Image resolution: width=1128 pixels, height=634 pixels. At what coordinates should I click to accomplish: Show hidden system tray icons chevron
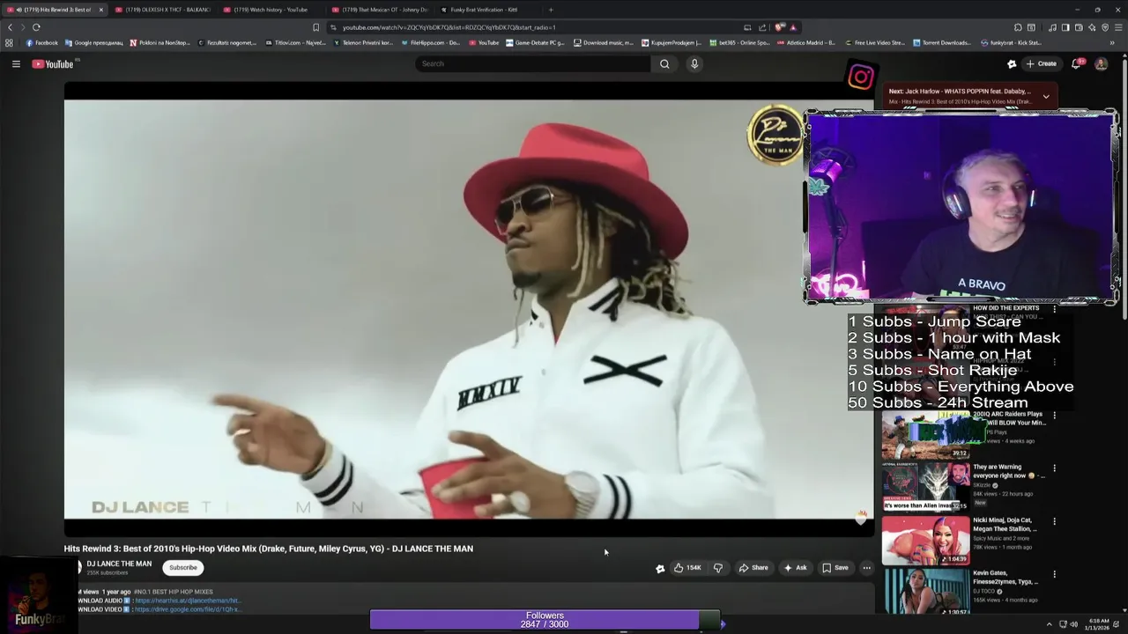click(1049, 624)
